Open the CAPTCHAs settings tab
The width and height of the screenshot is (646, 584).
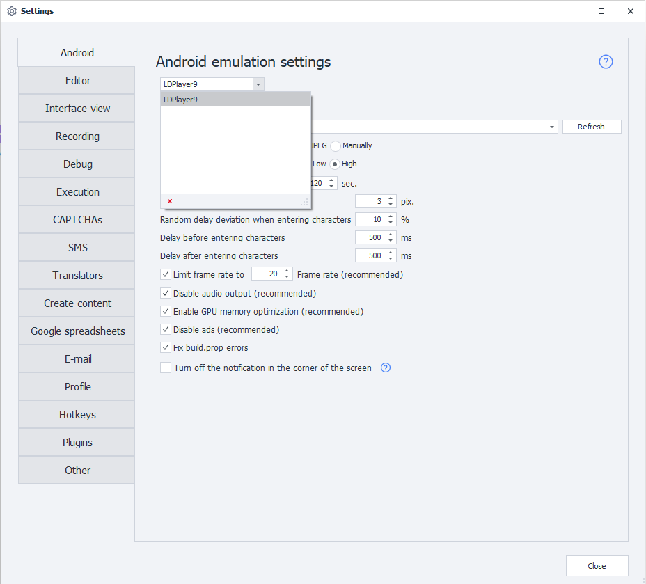click(77, 220)
